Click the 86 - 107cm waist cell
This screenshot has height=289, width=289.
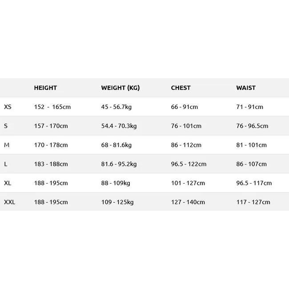pyautogui.click(x=251, y=164)
